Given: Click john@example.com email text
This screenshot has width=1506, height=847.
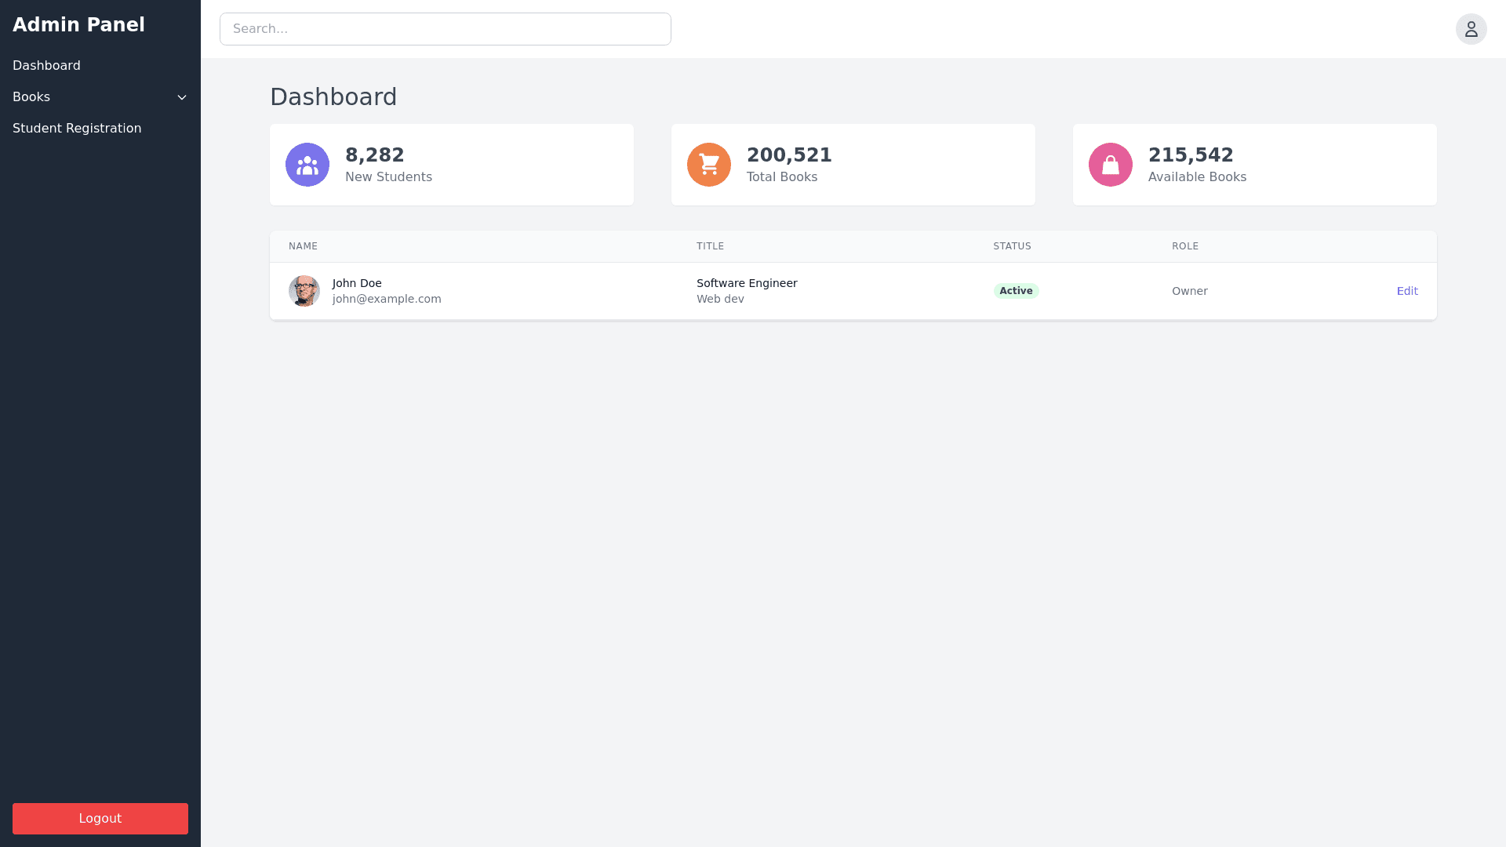Looking at the screenshot, I should click(x=386, y=299).
